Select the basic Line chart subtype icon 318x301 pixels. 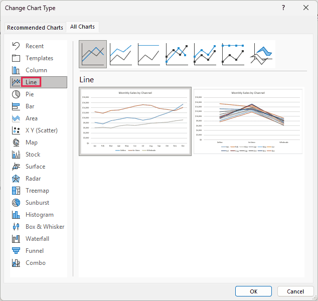click(93, 54)
